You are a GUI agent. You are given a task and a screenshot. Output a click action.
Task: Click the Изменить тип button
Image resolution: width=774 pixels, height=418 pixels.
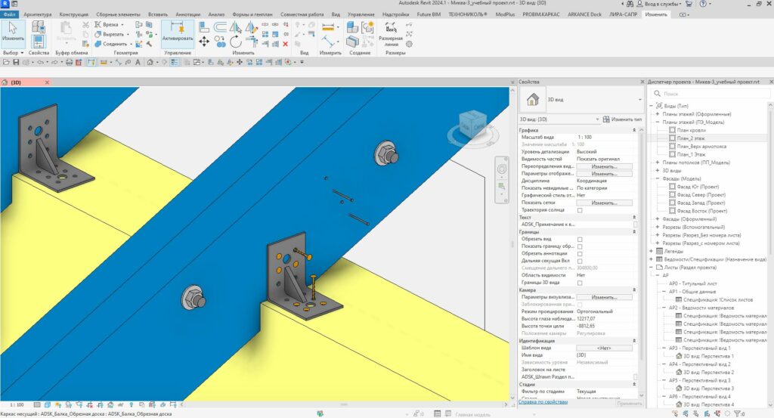point(621,119)
